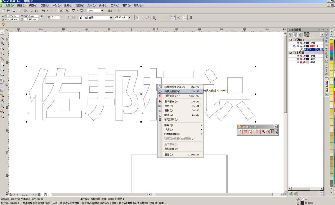Select the Ellipse tool in the toolbox

coord(2,69)
